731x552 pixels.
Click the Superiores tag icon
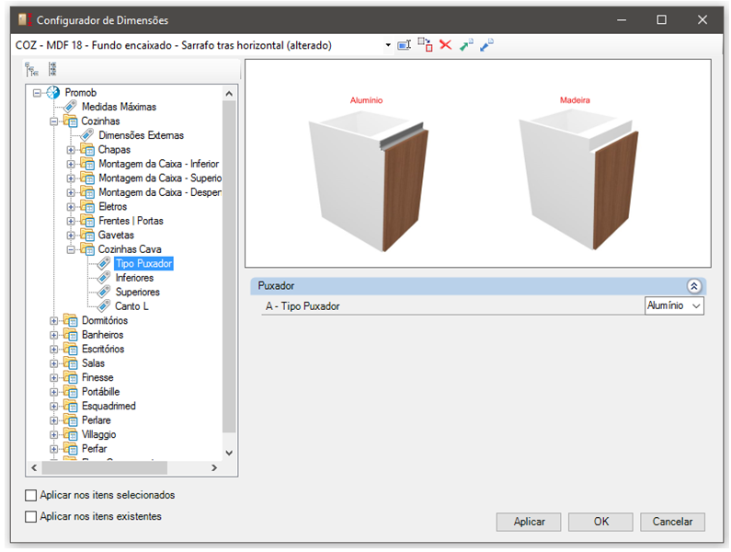pos(104,292)
